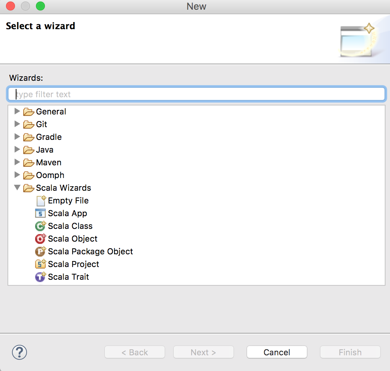Click the Empty File wizard icon
This screenshot has height=371, width=390.
(x=41, y=201)
